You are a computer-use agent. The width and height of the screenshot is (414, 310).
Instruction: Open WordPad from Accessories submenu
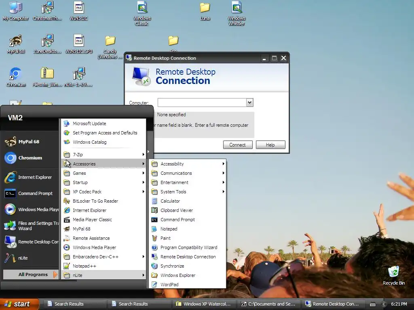tap(188, 285)
